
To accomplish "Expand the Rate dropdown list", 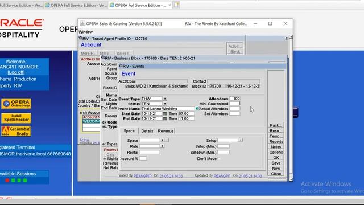I will tap(162, 146).
